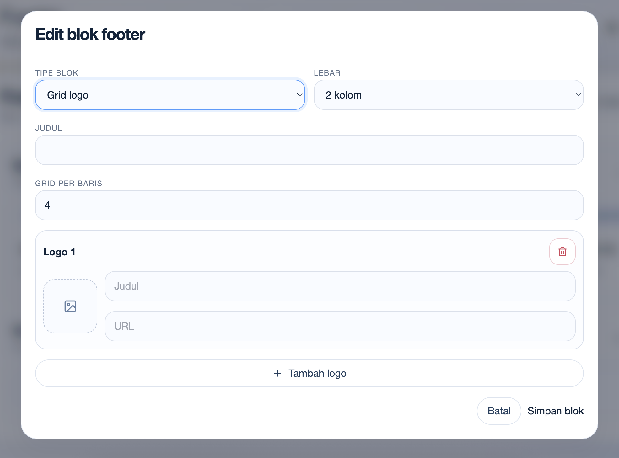Add another logo with Tambah logo
The image size is (619, 458).
pos(309,373)
